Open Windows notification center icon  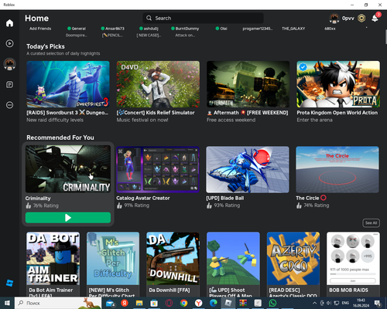coord(377,303)
